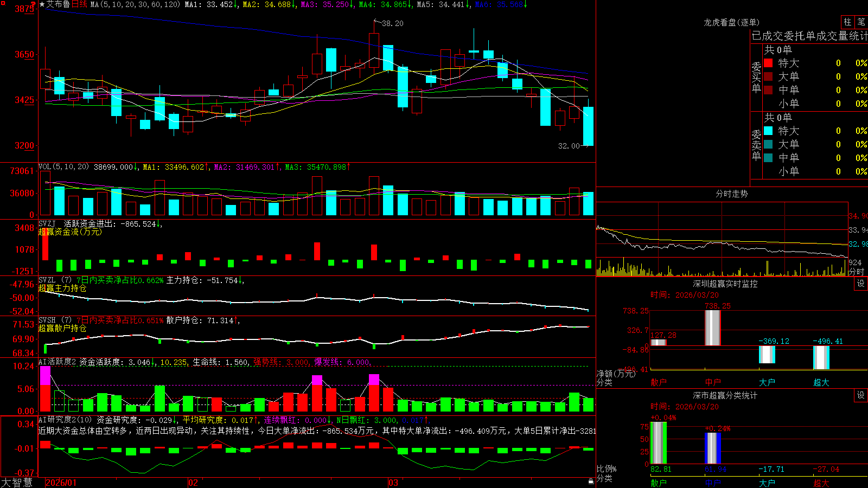Switch to 柱 bar view in 龙虎看盘
The height and width of the screenshot is (488, 868).
pyautogui.click(x=847, y=22)
